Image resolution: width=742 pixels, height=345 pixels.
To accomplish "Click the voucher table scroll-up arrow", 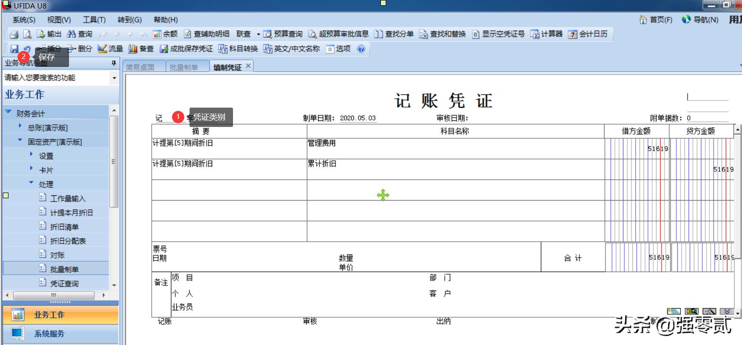I will [x=737, y=129].
